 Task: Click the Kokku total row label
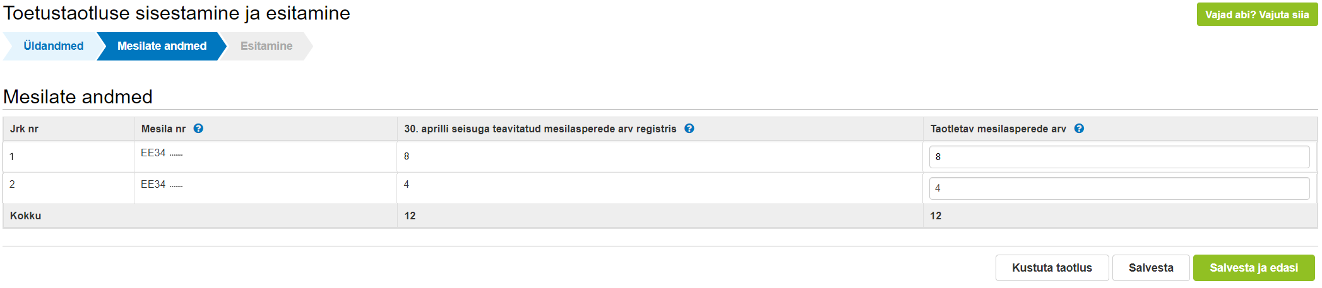[25, 216]
